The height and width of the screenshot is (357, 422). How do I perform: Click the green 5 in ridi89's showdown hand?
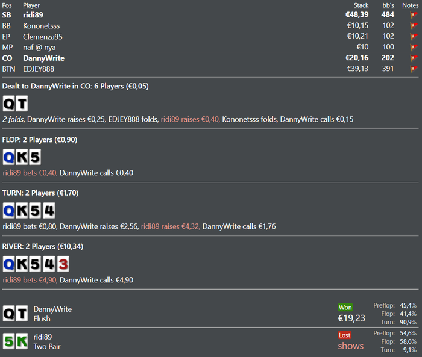point(9,341)
